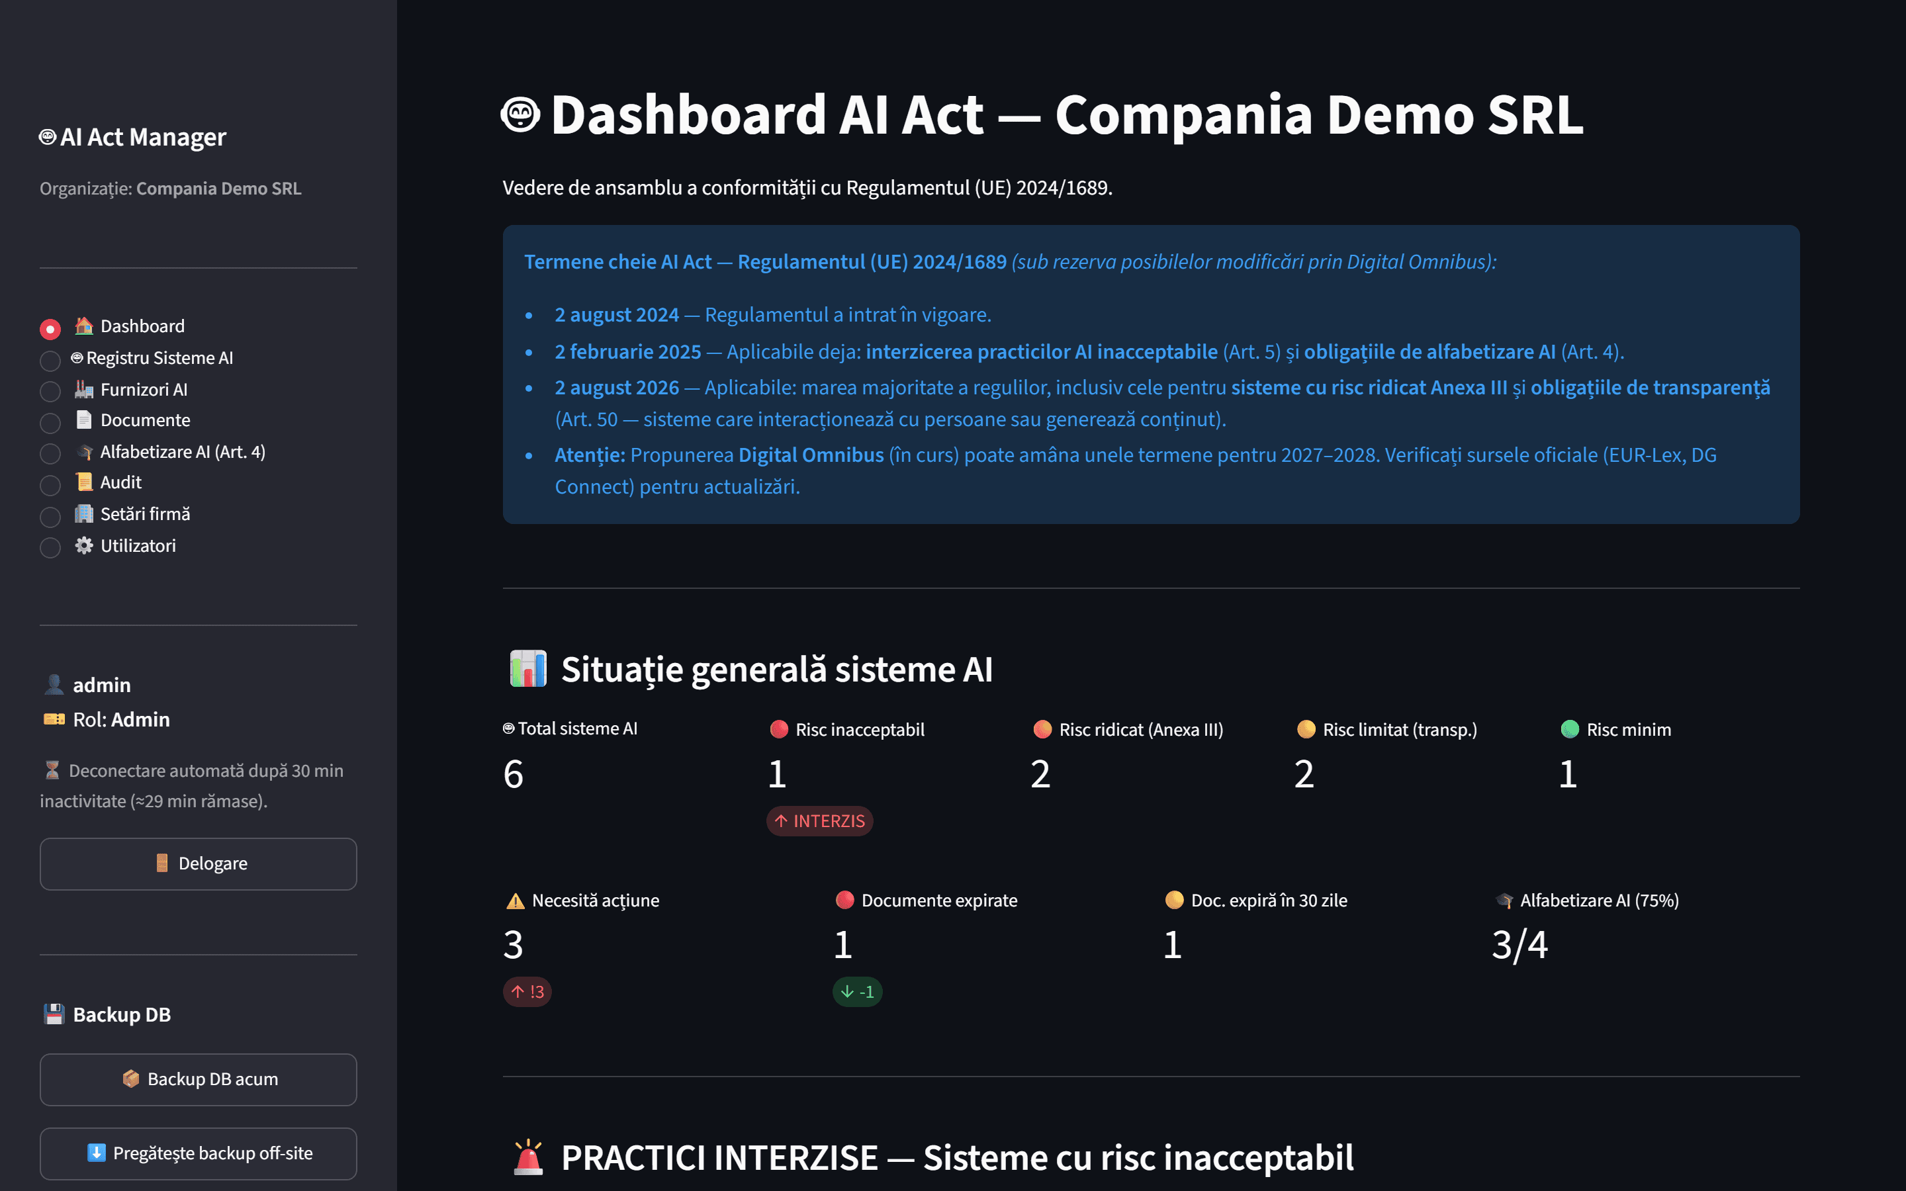Click the siren icon beside PRACTICI INTERZISE
The image size is (1906, 1191).
pyautogui.click(x=529, y=1157)
